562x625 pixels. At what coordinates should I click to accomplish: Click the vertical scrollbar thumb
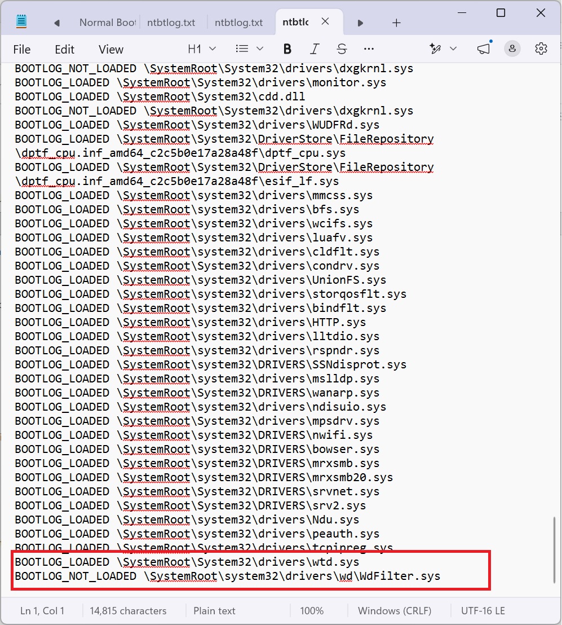tap(554, 550)
